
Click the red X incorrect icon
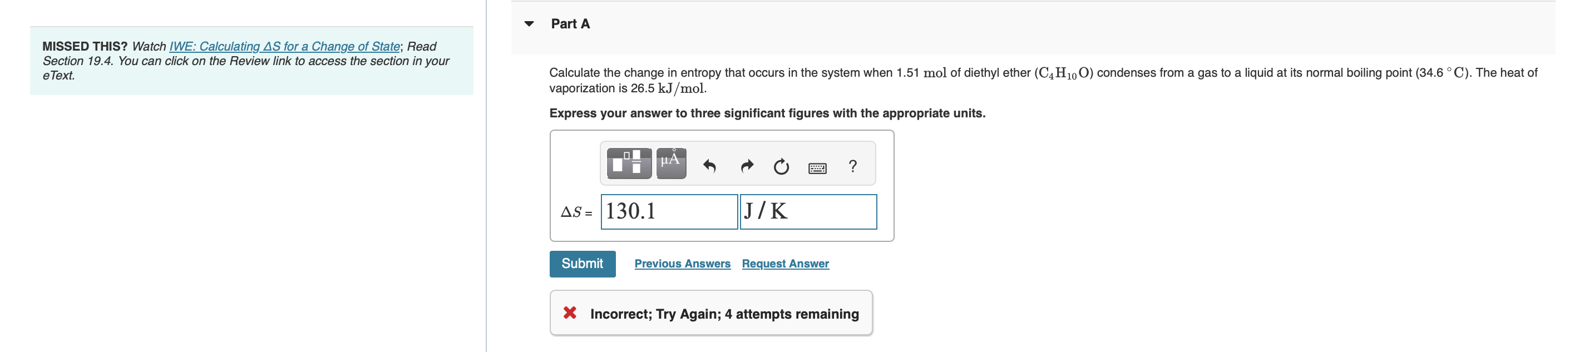tap(570, 314)
